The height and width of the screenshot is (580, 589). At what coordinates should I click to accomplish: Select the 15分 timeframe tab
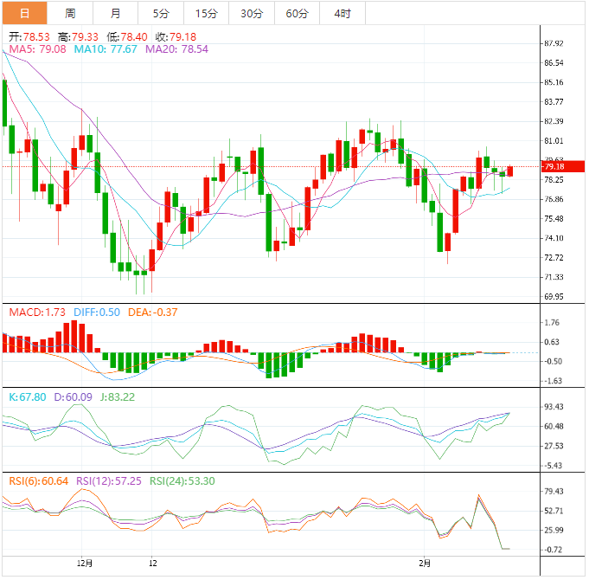[207, 13]
